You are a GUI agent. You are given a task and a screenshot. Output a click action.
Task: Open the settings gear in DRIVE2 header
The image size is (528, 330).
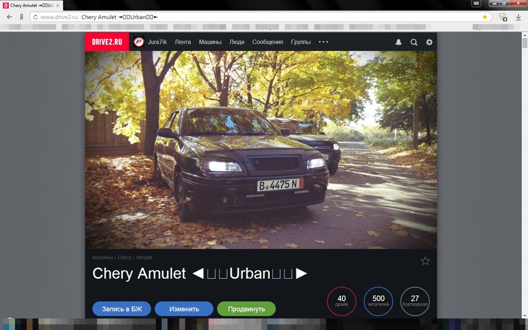click(x=429, y=42)
